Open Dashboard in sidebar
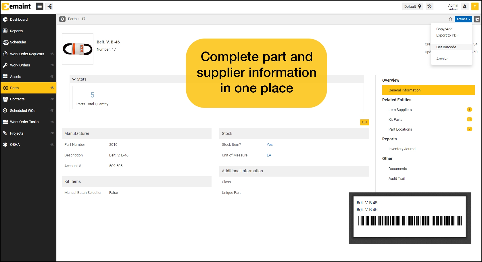 coord(28,19)
